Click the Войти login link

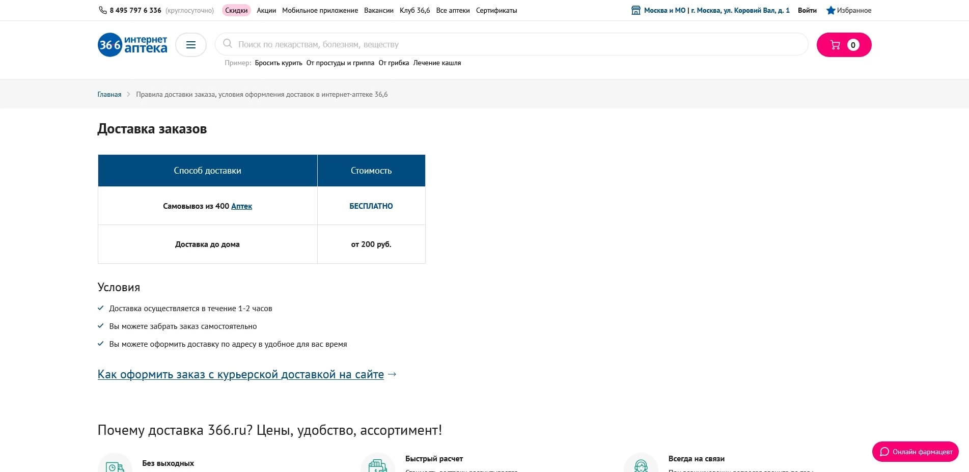807,10
